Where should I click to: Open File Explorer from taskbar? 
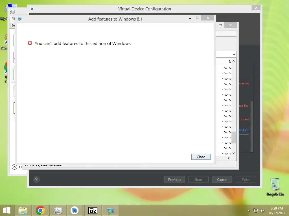click(x=23, y=210)
